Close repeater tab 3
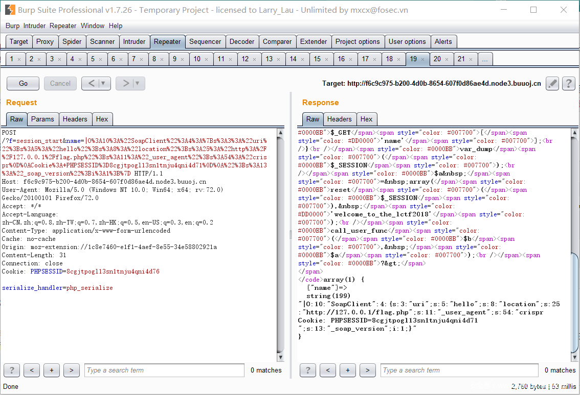 click(59, 59)
